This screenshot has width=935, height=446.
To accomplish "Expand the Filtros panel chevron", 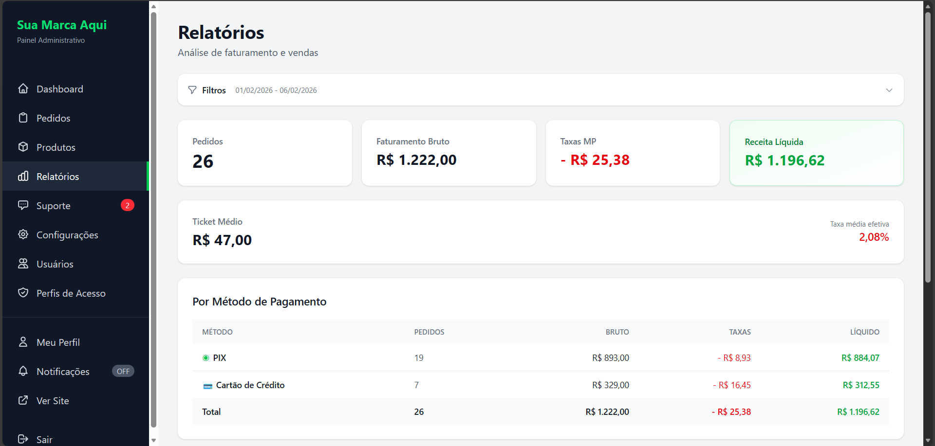I will coord(889,90).
